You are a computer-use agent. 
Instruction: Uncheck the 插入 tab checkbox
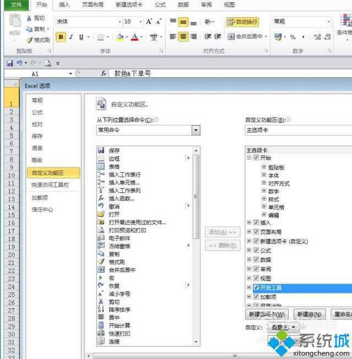[x=256, y=222]
